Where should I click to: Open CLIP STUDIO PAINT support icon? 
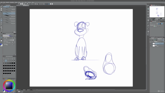[52, 4]
